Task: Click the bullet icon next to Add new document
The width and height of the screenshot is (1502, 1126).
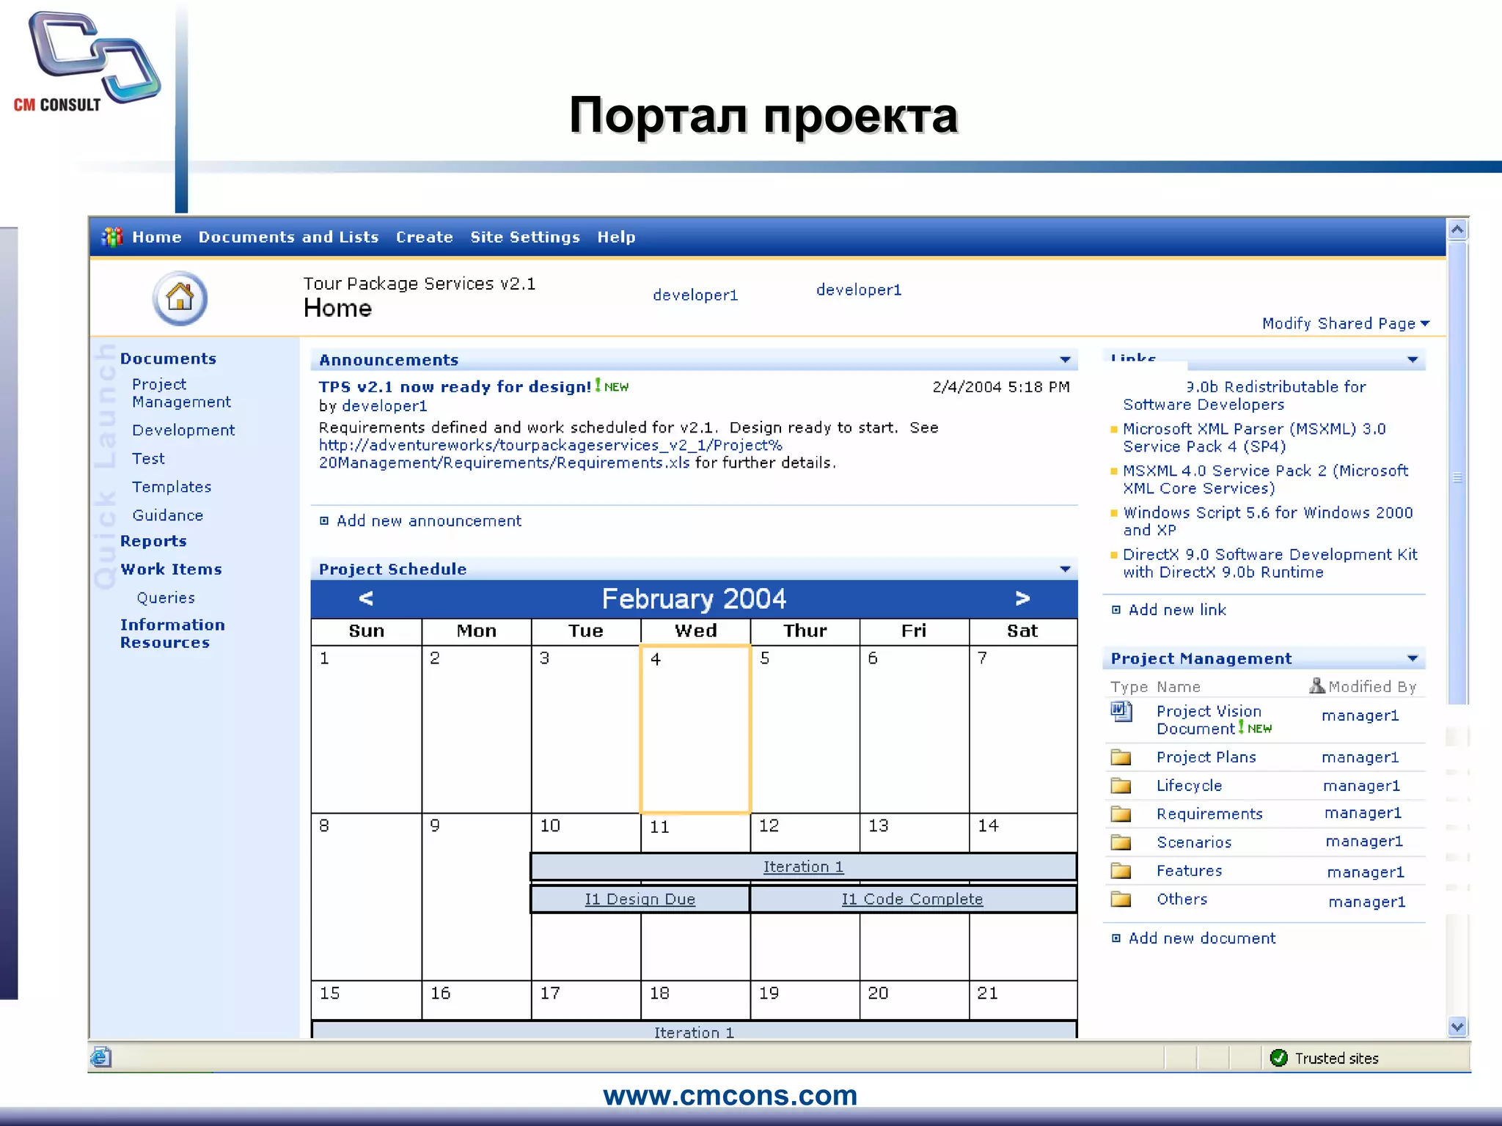Action: click(1116, 938)
